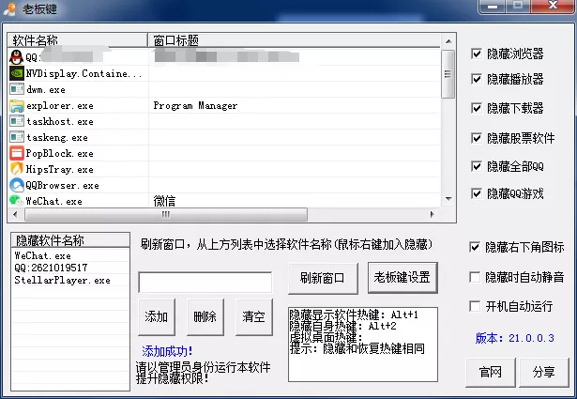The width and height of the screenshot is (577, 399).
Task: Enable 隐藏时自动静音 checkbox
Action: (475, 277)
